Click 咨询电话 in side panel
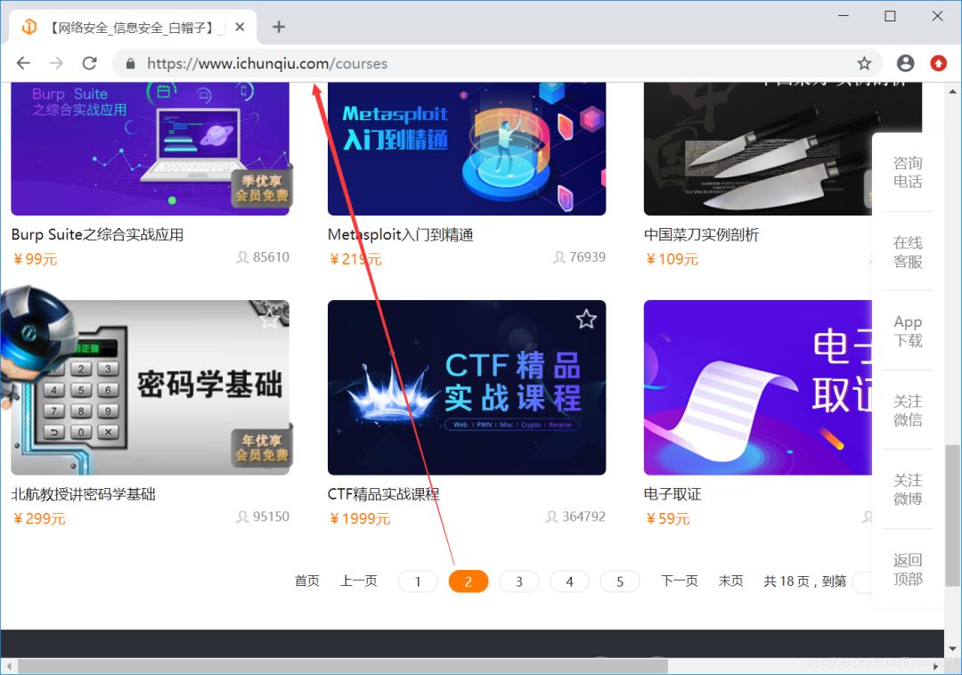Screen dimensions: 962x675 point(908,172)
